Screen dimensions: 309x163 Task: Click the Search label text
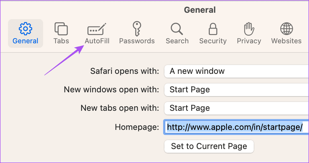pyautogui.click(x=177, y=41)
